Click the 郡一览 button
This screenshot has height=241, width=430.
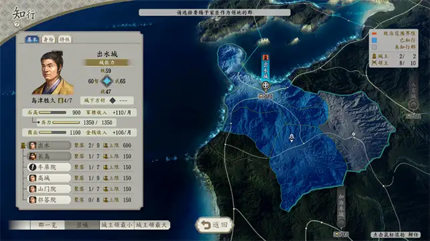[x=47, y=225]
